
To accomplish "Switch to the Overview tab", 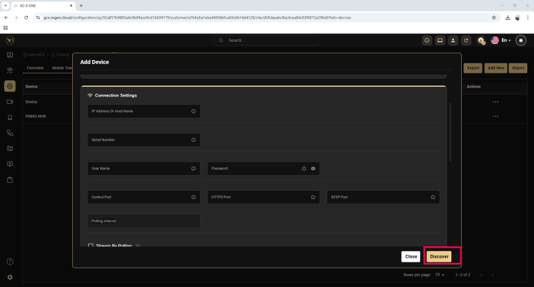I will (x=35, y=68).
